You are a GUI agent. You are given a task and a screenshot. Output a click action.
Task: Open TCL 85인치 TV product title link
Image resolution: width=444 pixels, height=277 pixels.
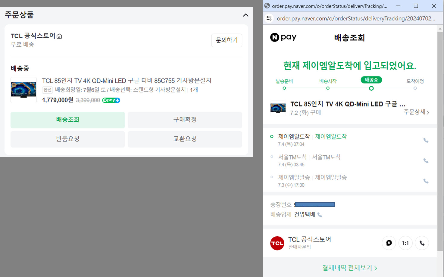coord(127,81)
